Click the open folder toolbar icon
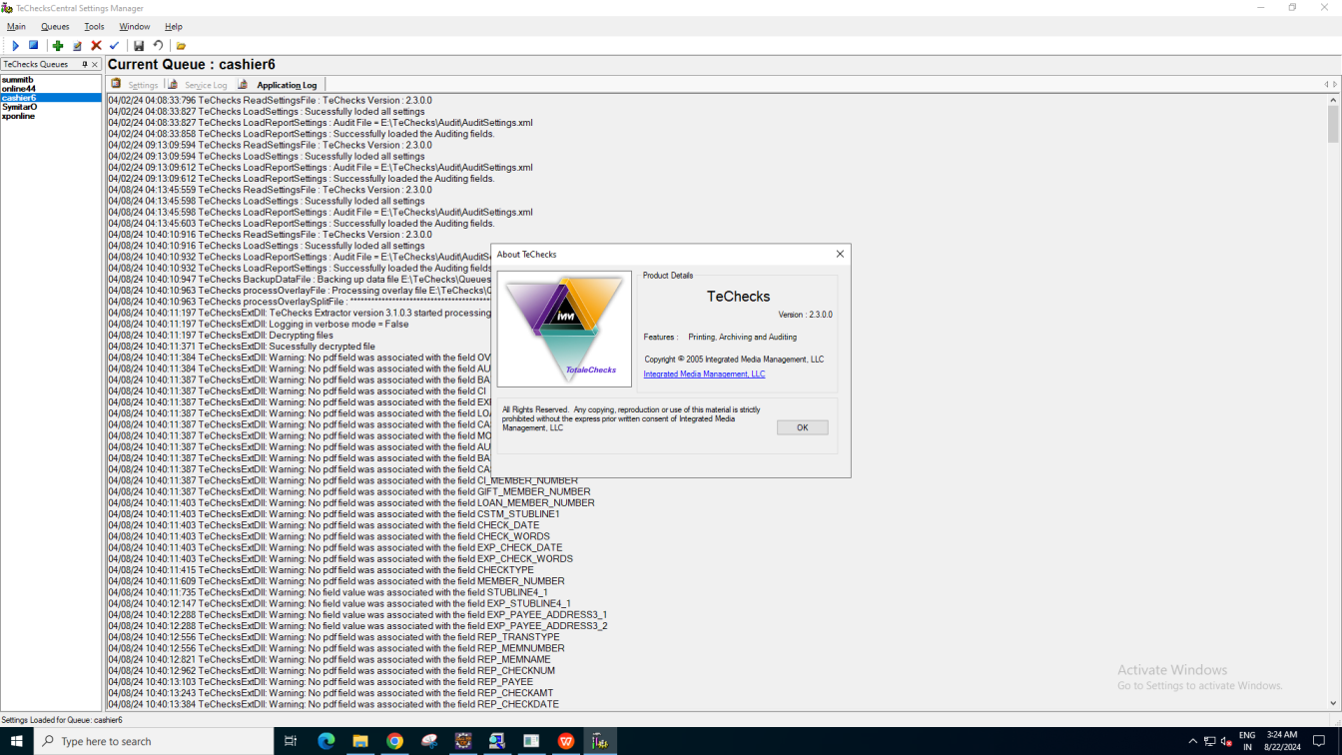Image resolution: width=1342 pixels, height=755 pixels. coord(181,46)
